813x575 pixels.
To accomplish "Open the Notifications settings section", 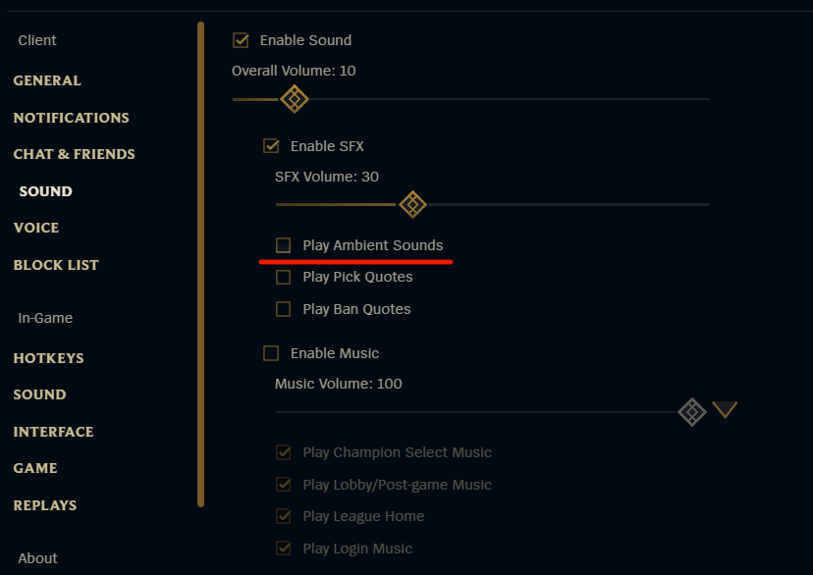I will pos(71,118).
